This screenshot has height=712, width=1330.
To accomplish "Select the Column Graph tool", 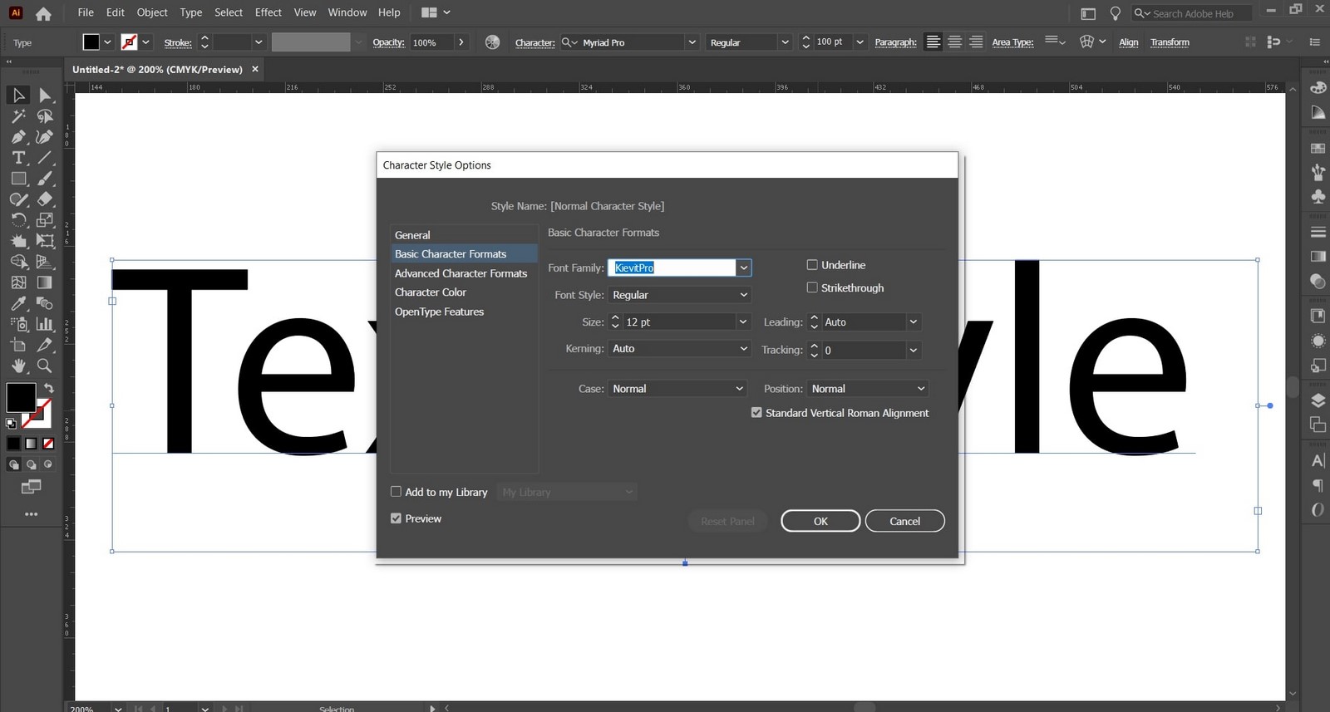I will point(45,324).
